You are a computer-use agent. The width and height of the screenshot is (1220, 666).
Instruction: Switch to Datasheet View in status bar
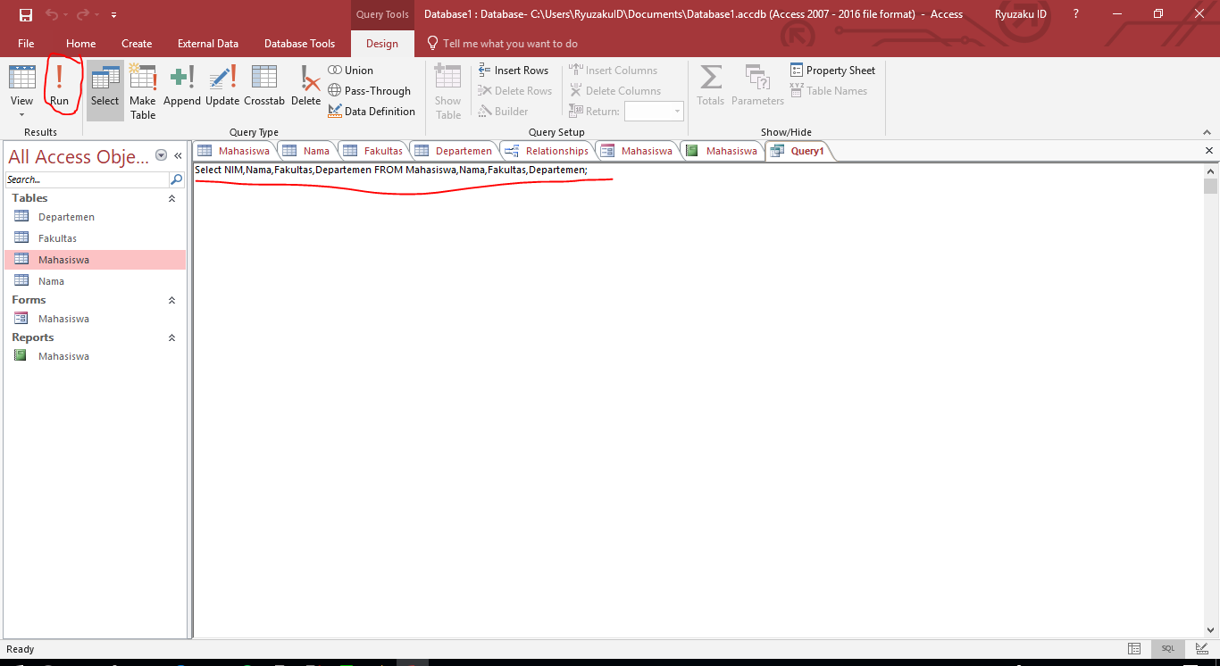pyautogui.click(x=1134, y=649)
